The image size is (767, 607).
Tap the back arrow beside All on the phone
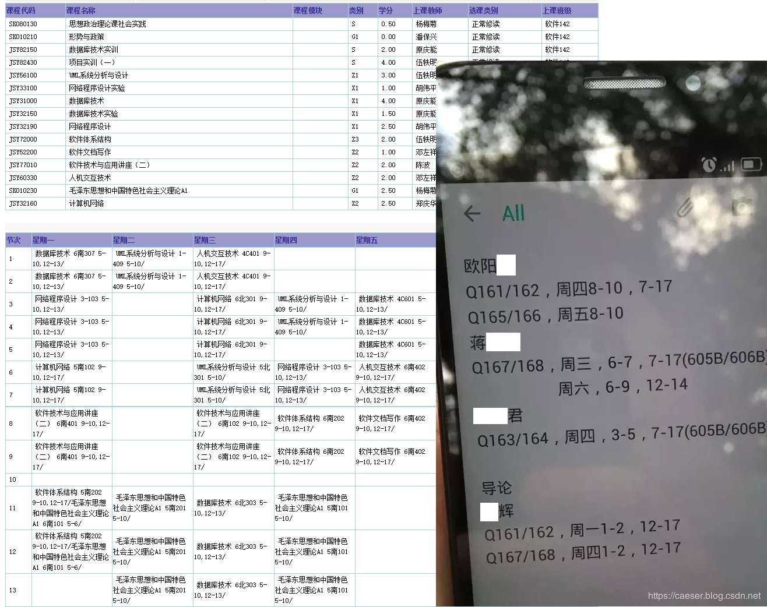click(x=472, y=213)
